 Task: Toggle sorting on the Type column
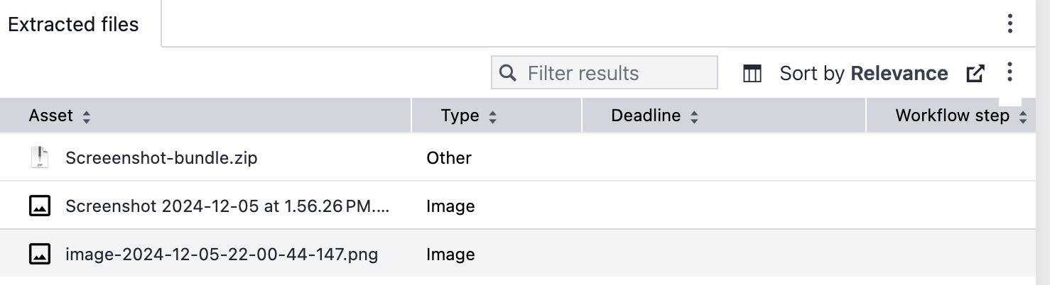pos(492,117)
